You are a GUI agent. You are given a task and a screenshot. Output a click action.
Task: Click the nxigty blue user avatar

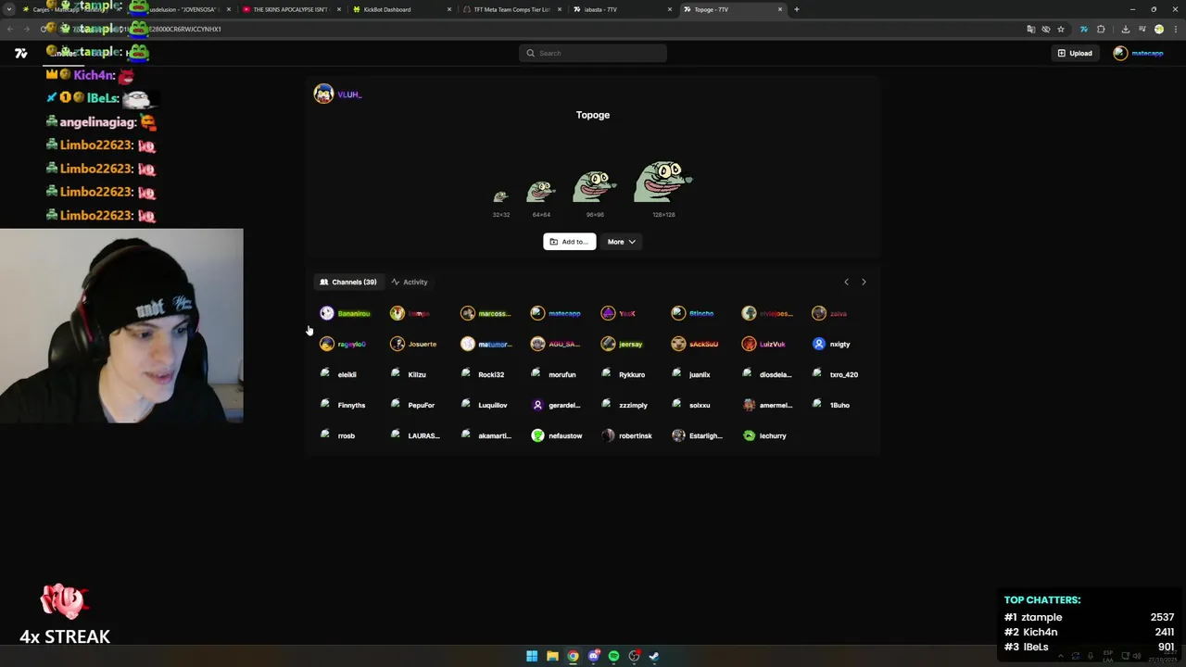coord(818,344)
